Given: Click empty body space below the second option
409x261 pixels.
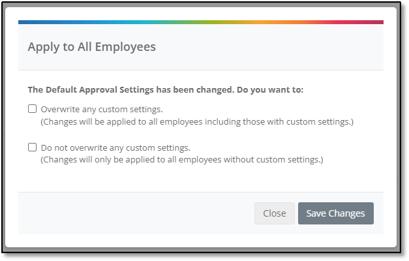Looking at the screenshot, I should (x=201, y=179).
